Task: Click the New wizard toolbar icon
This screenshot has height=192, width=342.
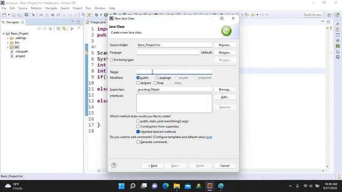Action: click(x=4, y=15)
